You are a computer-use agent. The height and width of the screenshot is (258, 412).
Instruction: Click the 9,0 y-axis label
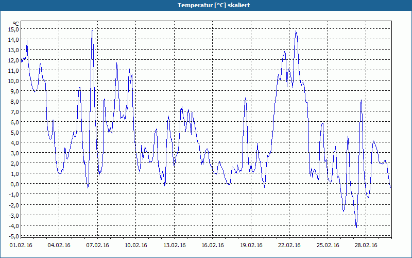pos(14,91)
